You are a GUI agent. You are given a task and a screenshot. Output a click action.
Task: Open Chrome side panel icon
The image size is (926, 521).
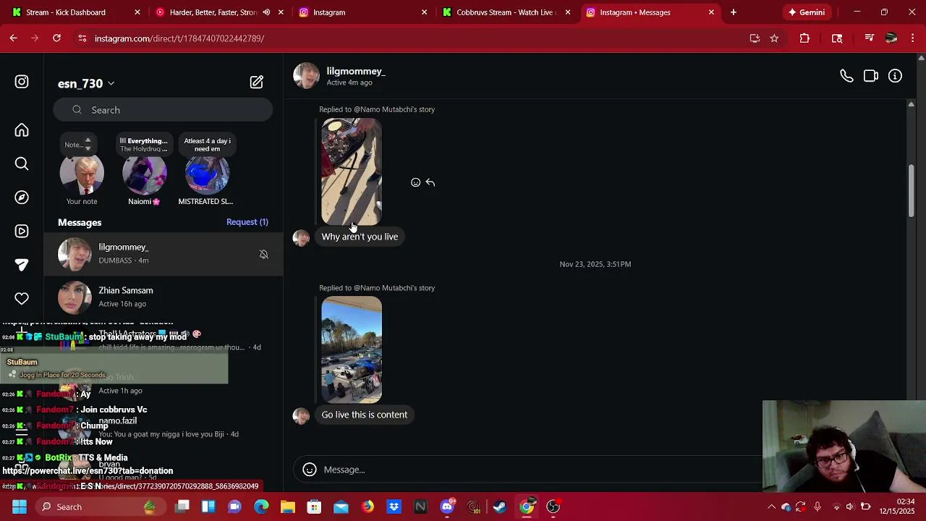point(837,38)
